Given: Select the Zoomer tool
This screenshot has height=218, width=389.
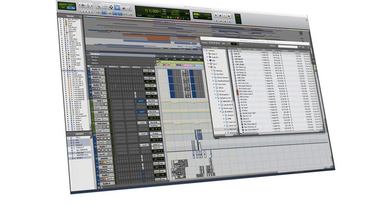Looking at the screenshot, I should 98,6.
